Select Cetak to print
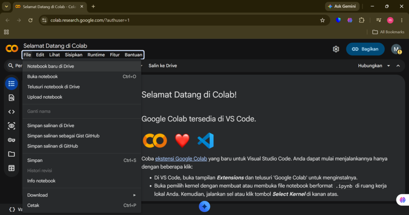The height and width of the screenshot is (215, 409). pyautogui.click(x=81, y=205)
